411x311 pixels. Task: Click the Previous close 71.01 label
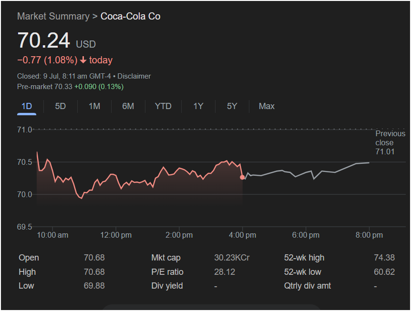(390, 143)
